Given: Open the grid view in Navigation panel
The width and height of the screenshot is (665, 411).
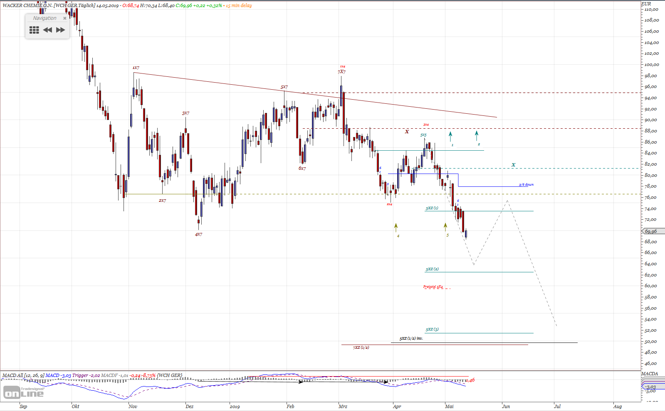Looking at the screenshot, I should click(34, 30).
